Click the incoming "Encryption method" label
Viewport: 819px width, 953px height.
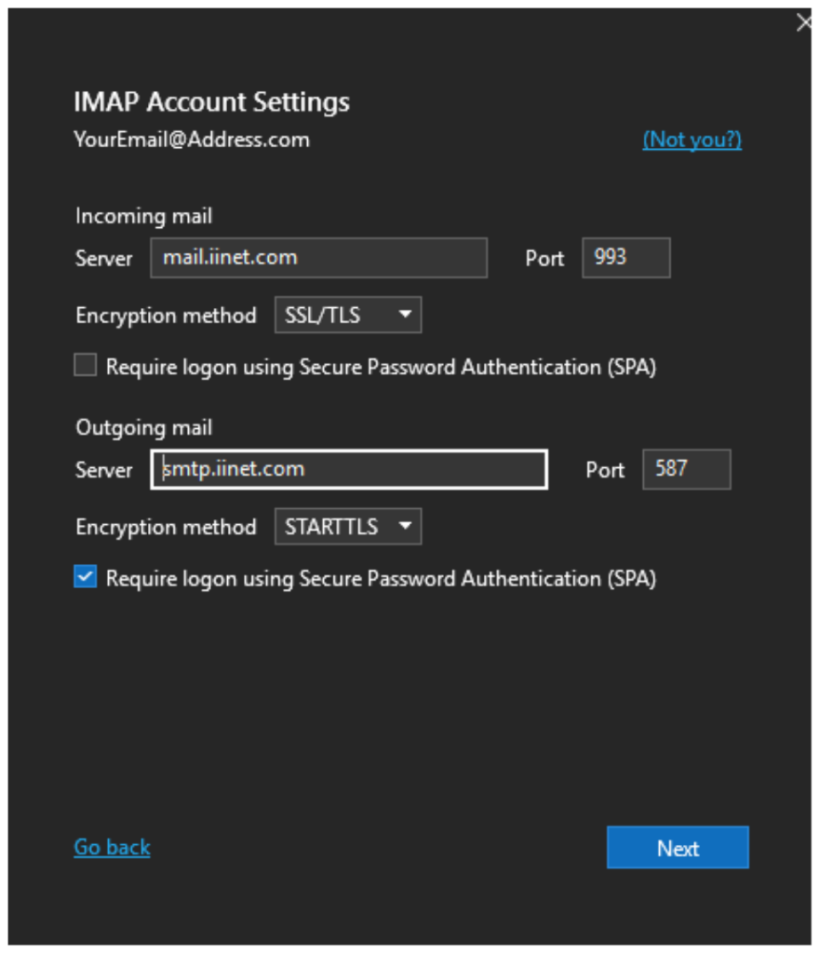(166, 315)
